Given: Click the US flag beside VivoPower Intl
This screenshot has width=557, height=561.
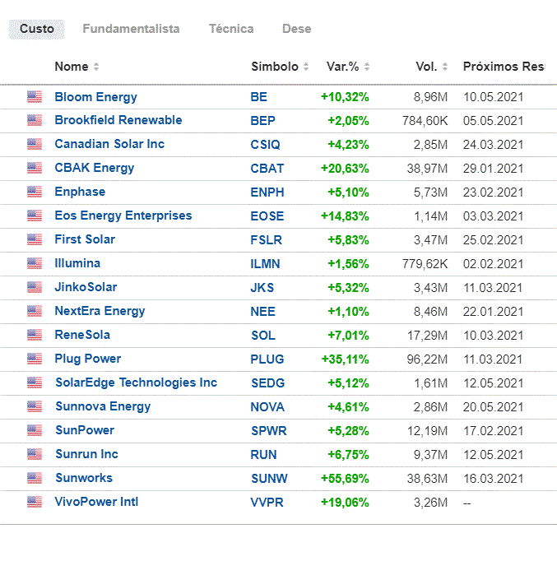Looking at the screenshot, I should pyautogui.click(x=35, y=502).
